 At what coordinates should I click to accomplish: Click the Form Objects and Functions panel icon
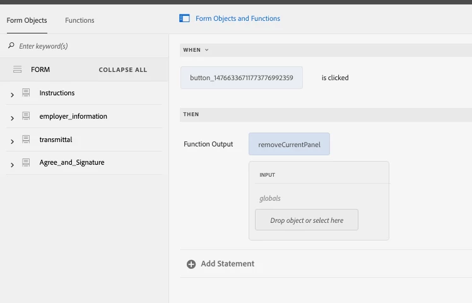185,19
